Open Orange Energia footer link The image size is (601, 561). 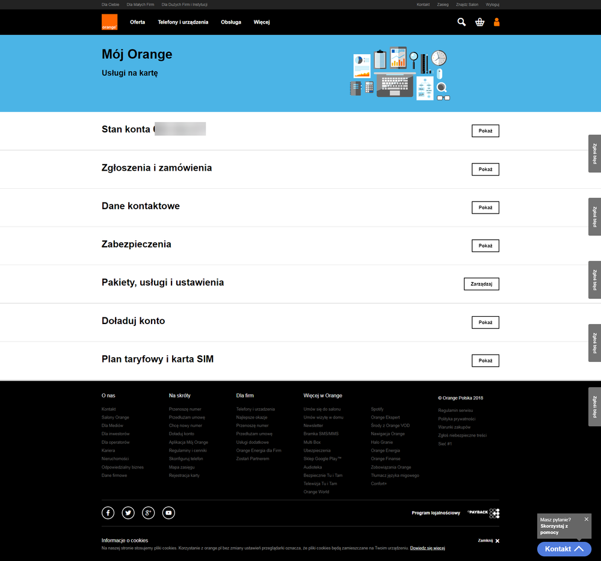click(x=385, y=450)
